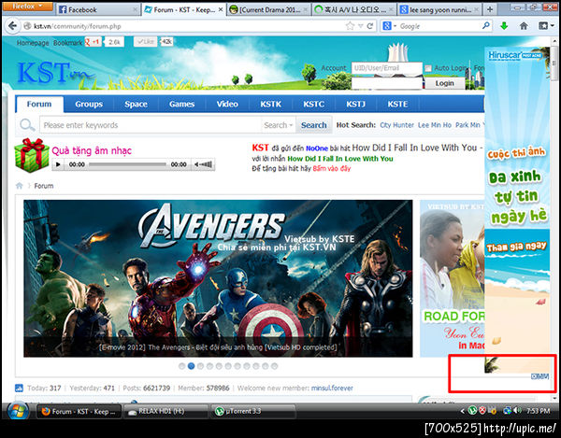Image resolution: width=561 pixels, height=438 pixels.
Task: Open new member minsul.forever profile link
Action: point(332,388)
